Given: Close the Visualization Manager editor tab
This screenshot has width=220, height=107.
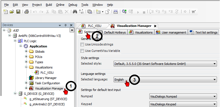Looking at the screenshot, I should [x=155, y=26].
